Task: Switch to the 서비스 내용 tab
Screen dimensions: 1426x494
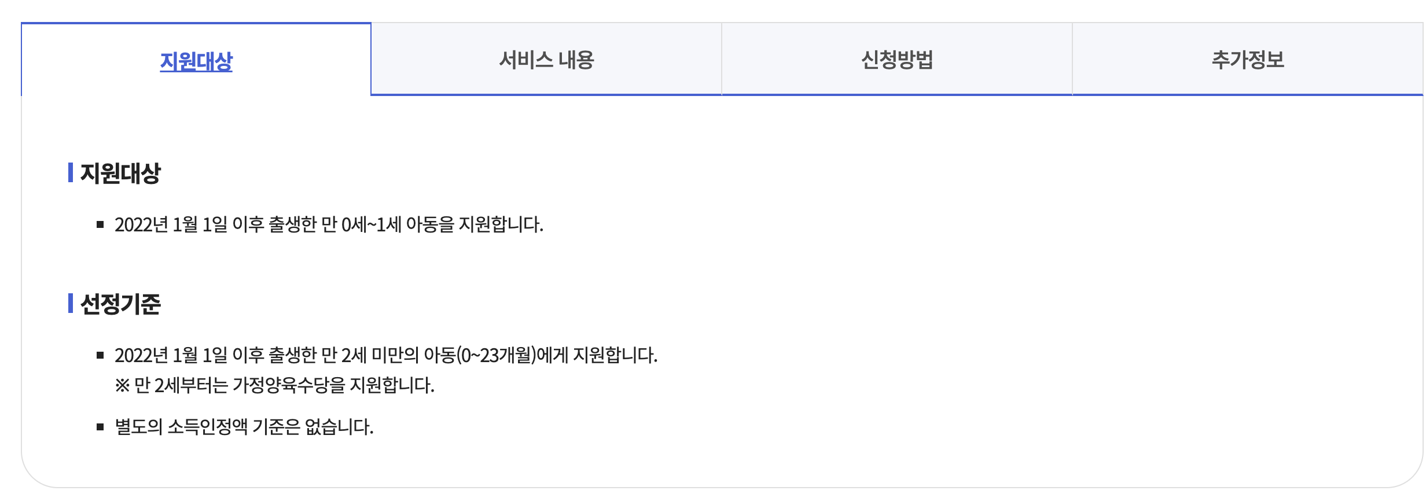Action: tap(546, 58)
